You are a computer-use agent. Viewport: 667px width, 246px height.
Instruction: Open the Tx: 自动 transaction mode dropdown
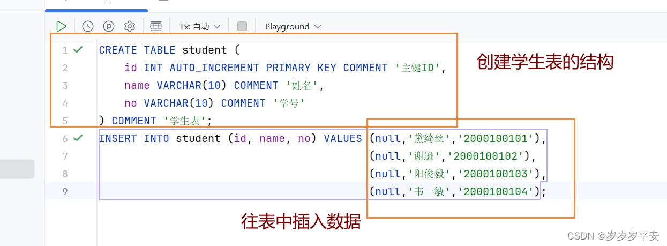[200, 26]
